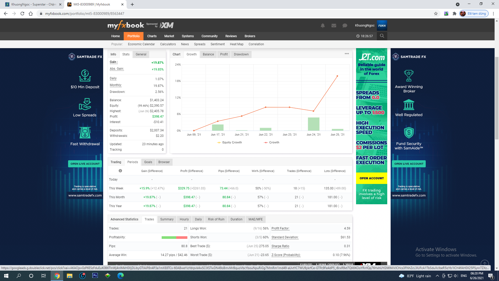Bookmark this page with star icon
Viewport: 499px width, 281px height.
pyautogui.click(x=436, y=14)
